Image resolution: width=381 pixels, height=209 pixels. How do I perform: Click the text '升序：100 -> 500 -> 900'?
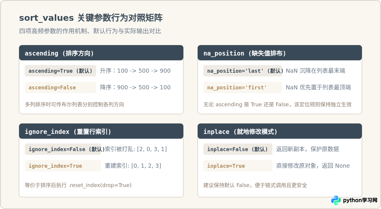click(135, 71)
